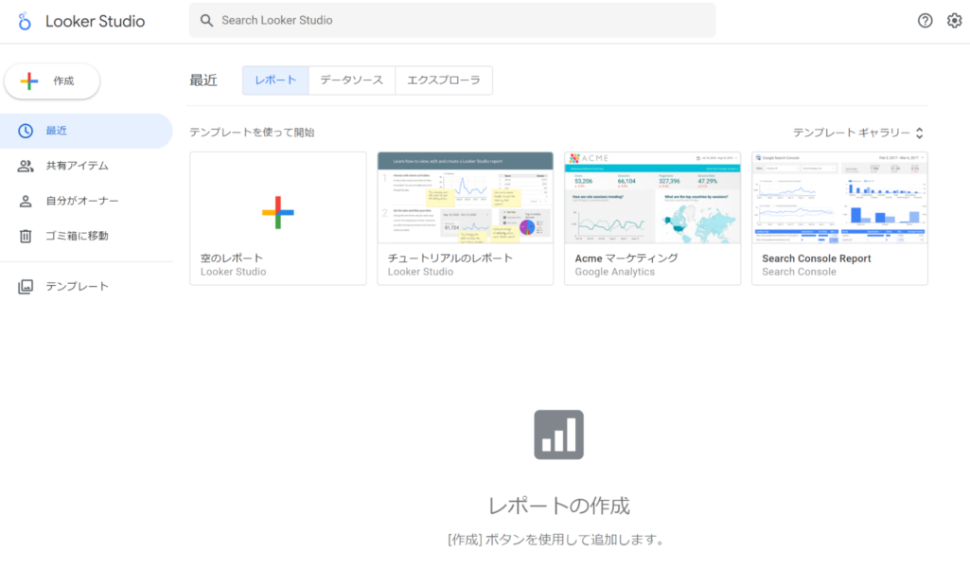Expand the テンプレート ギャラリー chevron
The height and width of the screenshot is (569, 970).
919,133
